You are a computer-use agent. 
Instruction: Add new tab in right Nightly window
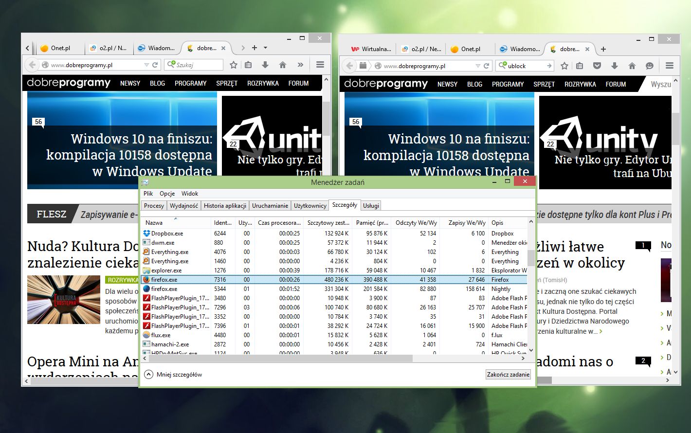(603, 49)
